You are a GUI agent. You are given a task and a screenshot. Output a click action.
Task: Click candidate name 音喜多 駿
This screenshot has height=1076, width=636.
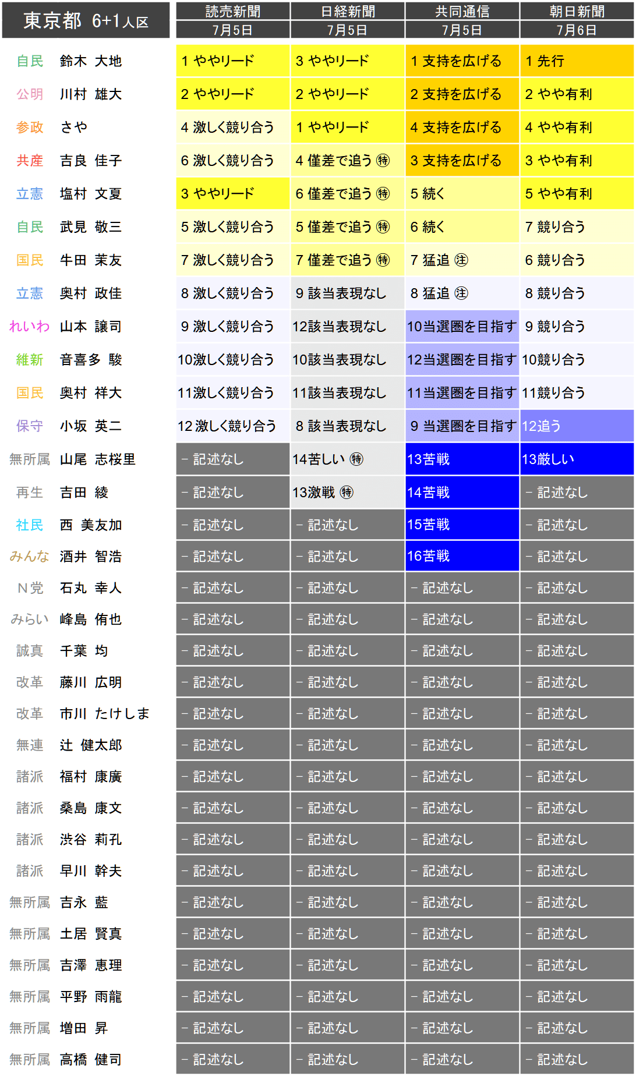coord(91,360)
